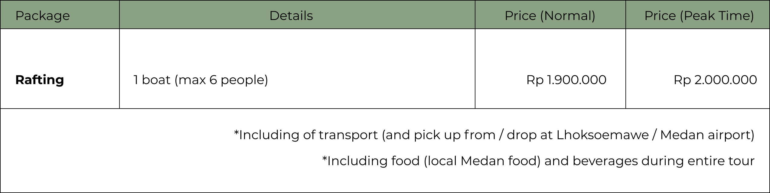Click the "drop at" text in the note
770x193 pixels.
coord(530,135)
